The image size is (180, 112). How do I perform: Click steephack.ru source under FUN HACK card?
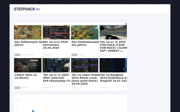click(105, 55)
